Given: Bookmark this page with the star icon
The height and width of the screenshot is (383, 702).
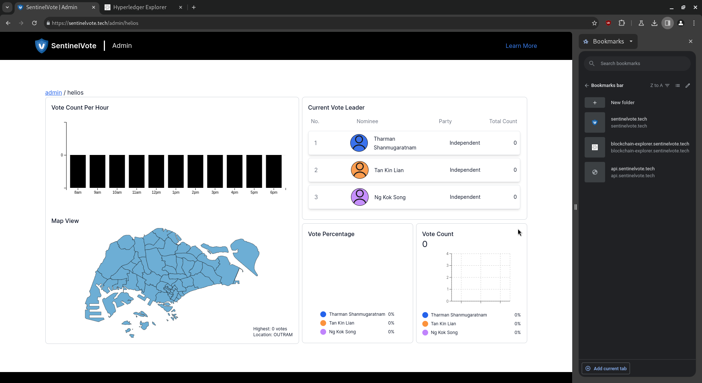Looking at the screenshot, I should tap(595, 23).
